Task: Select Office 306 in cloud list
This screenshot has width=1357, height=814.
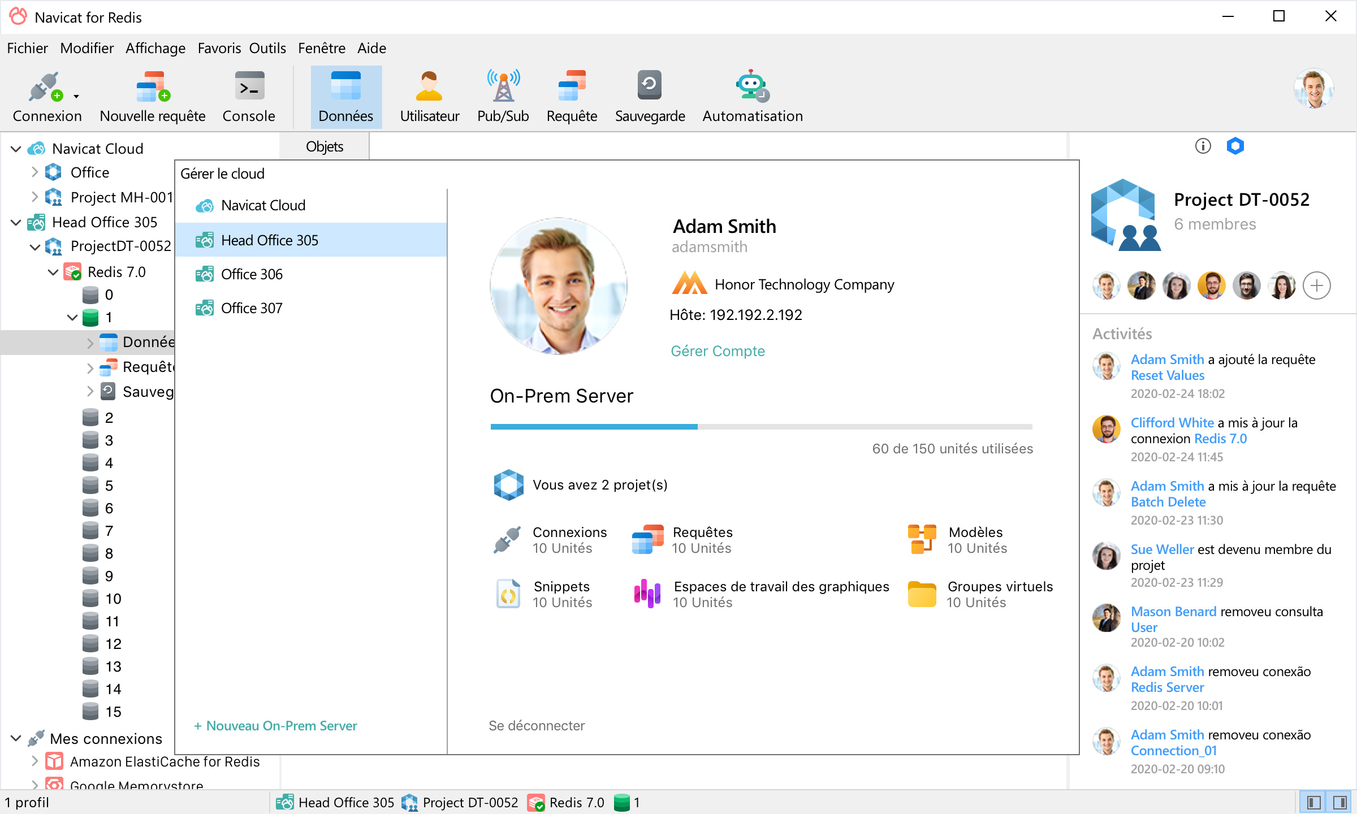Action: pyautogui.click(x=311, y=274)
